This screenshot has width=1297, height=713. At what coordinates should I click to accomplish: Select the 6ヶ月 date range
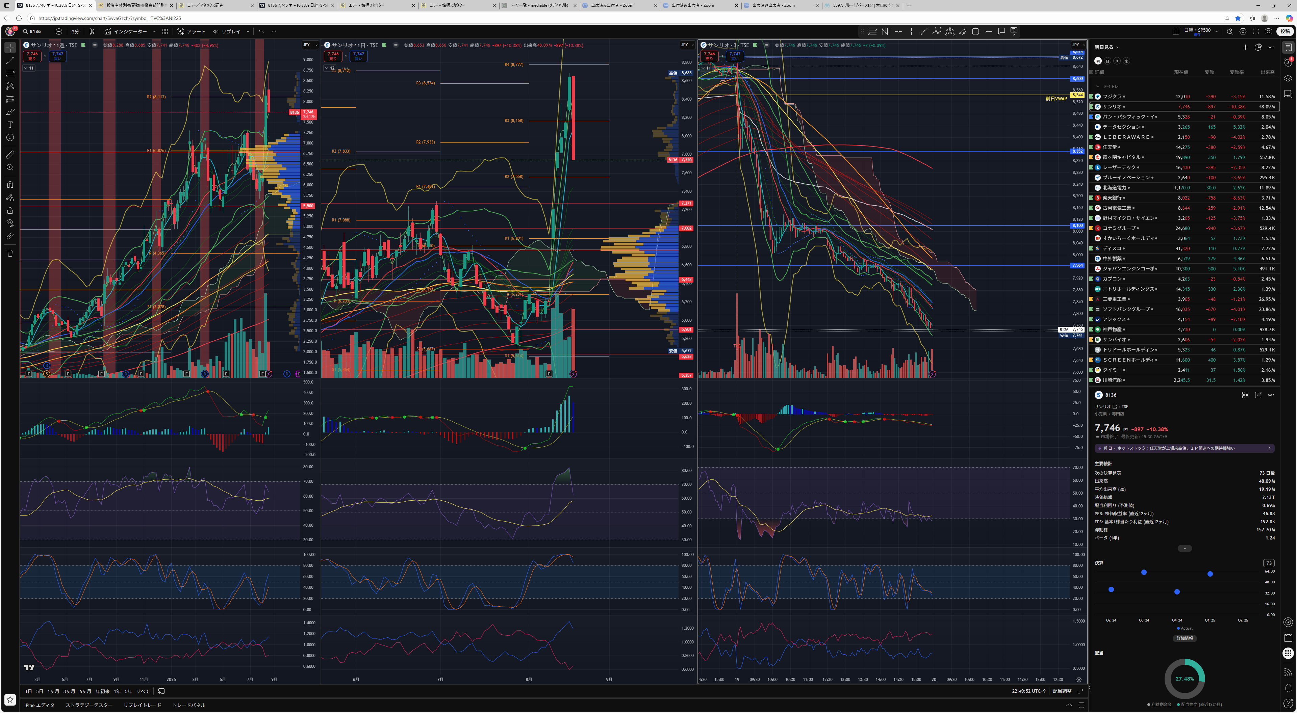click(85, 691)
